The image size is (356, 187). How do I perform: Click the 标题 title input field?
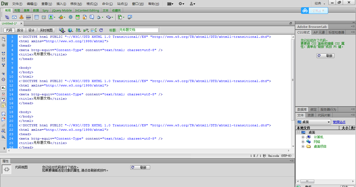click(139, 30)
